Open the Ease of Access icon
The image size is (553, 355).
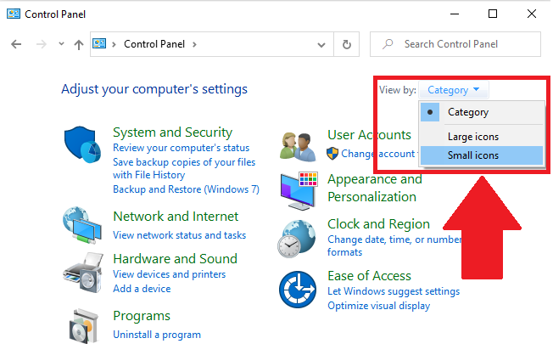[299, 289]
